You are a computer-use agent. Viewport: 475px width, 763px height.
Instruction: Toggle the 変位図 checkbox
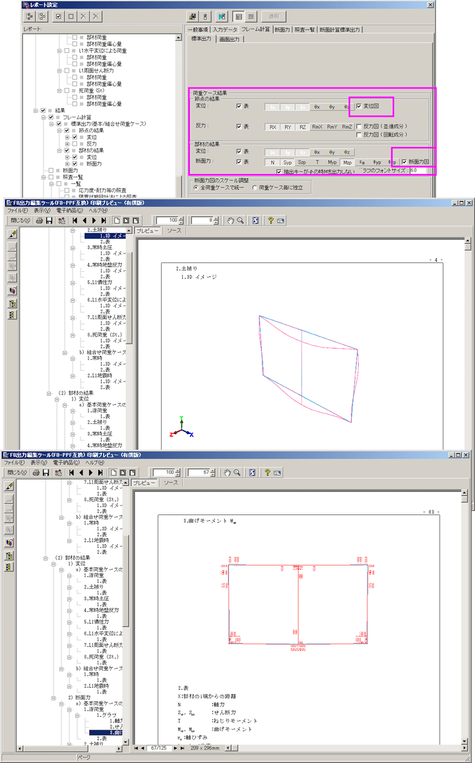[359, 106]
